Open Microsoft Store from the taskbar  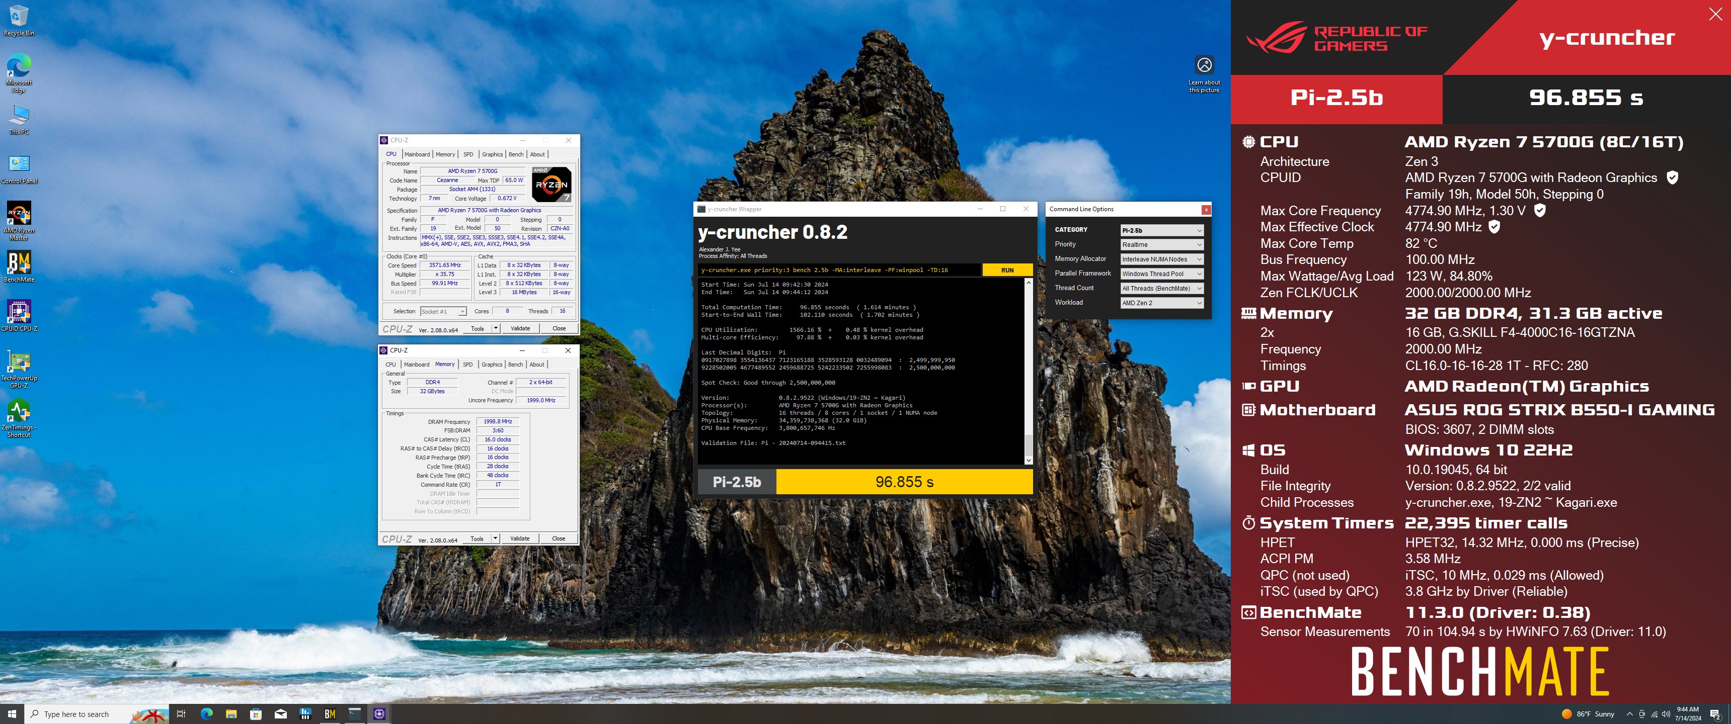click(x=256, y=714)
